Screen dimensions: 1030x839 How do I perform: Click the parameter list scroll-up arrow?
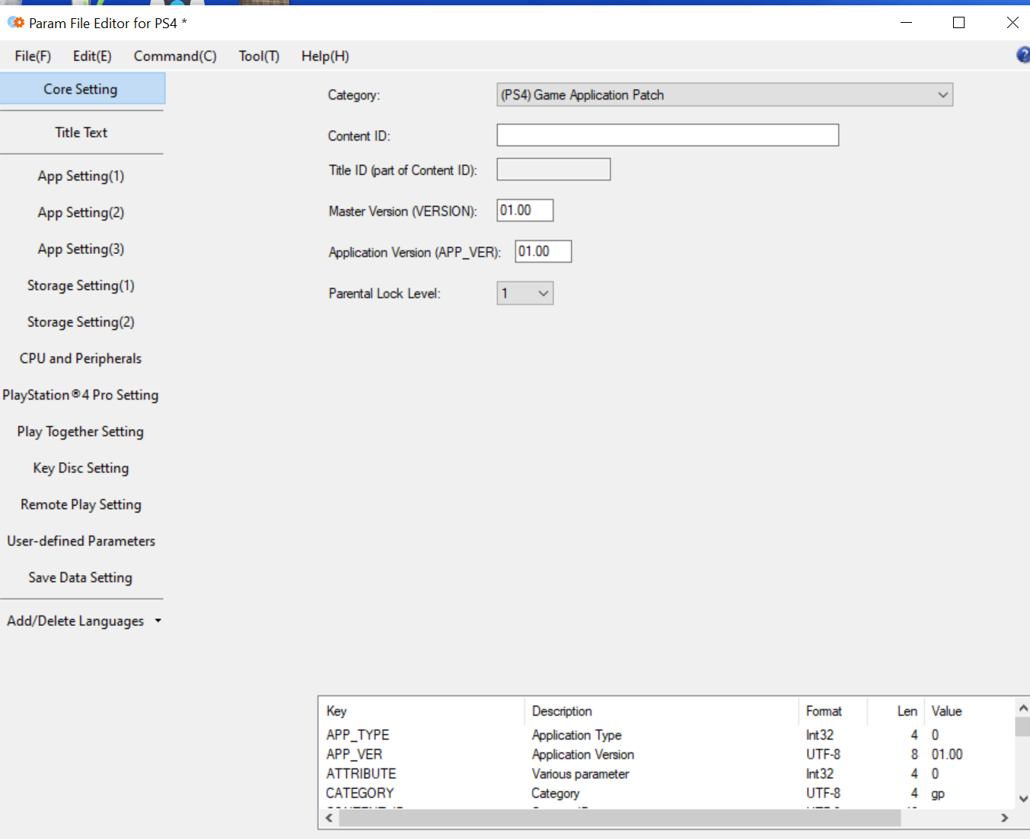click(x=1023, y=707)
